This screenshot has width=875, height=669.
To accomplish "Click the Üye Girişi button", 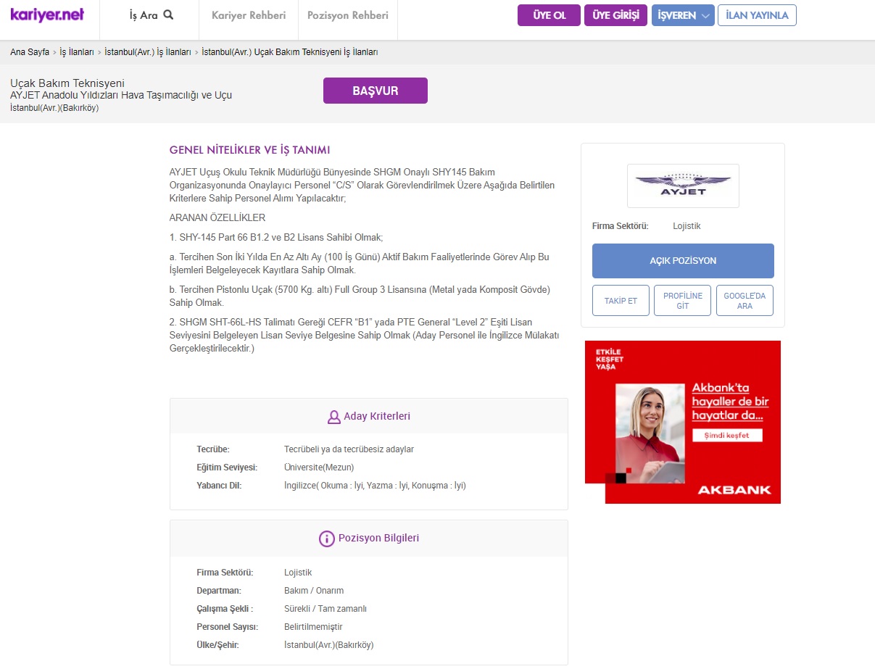I will click(x=615, y=15).
